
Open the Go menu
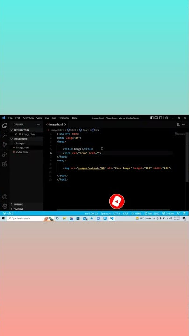(x=47, y=118)
